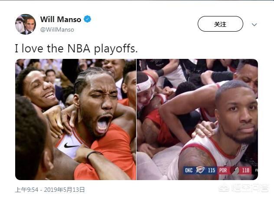Click the Nike swoosh on jersey
Screen dimensions: 274x197
[x=71, y=145]
